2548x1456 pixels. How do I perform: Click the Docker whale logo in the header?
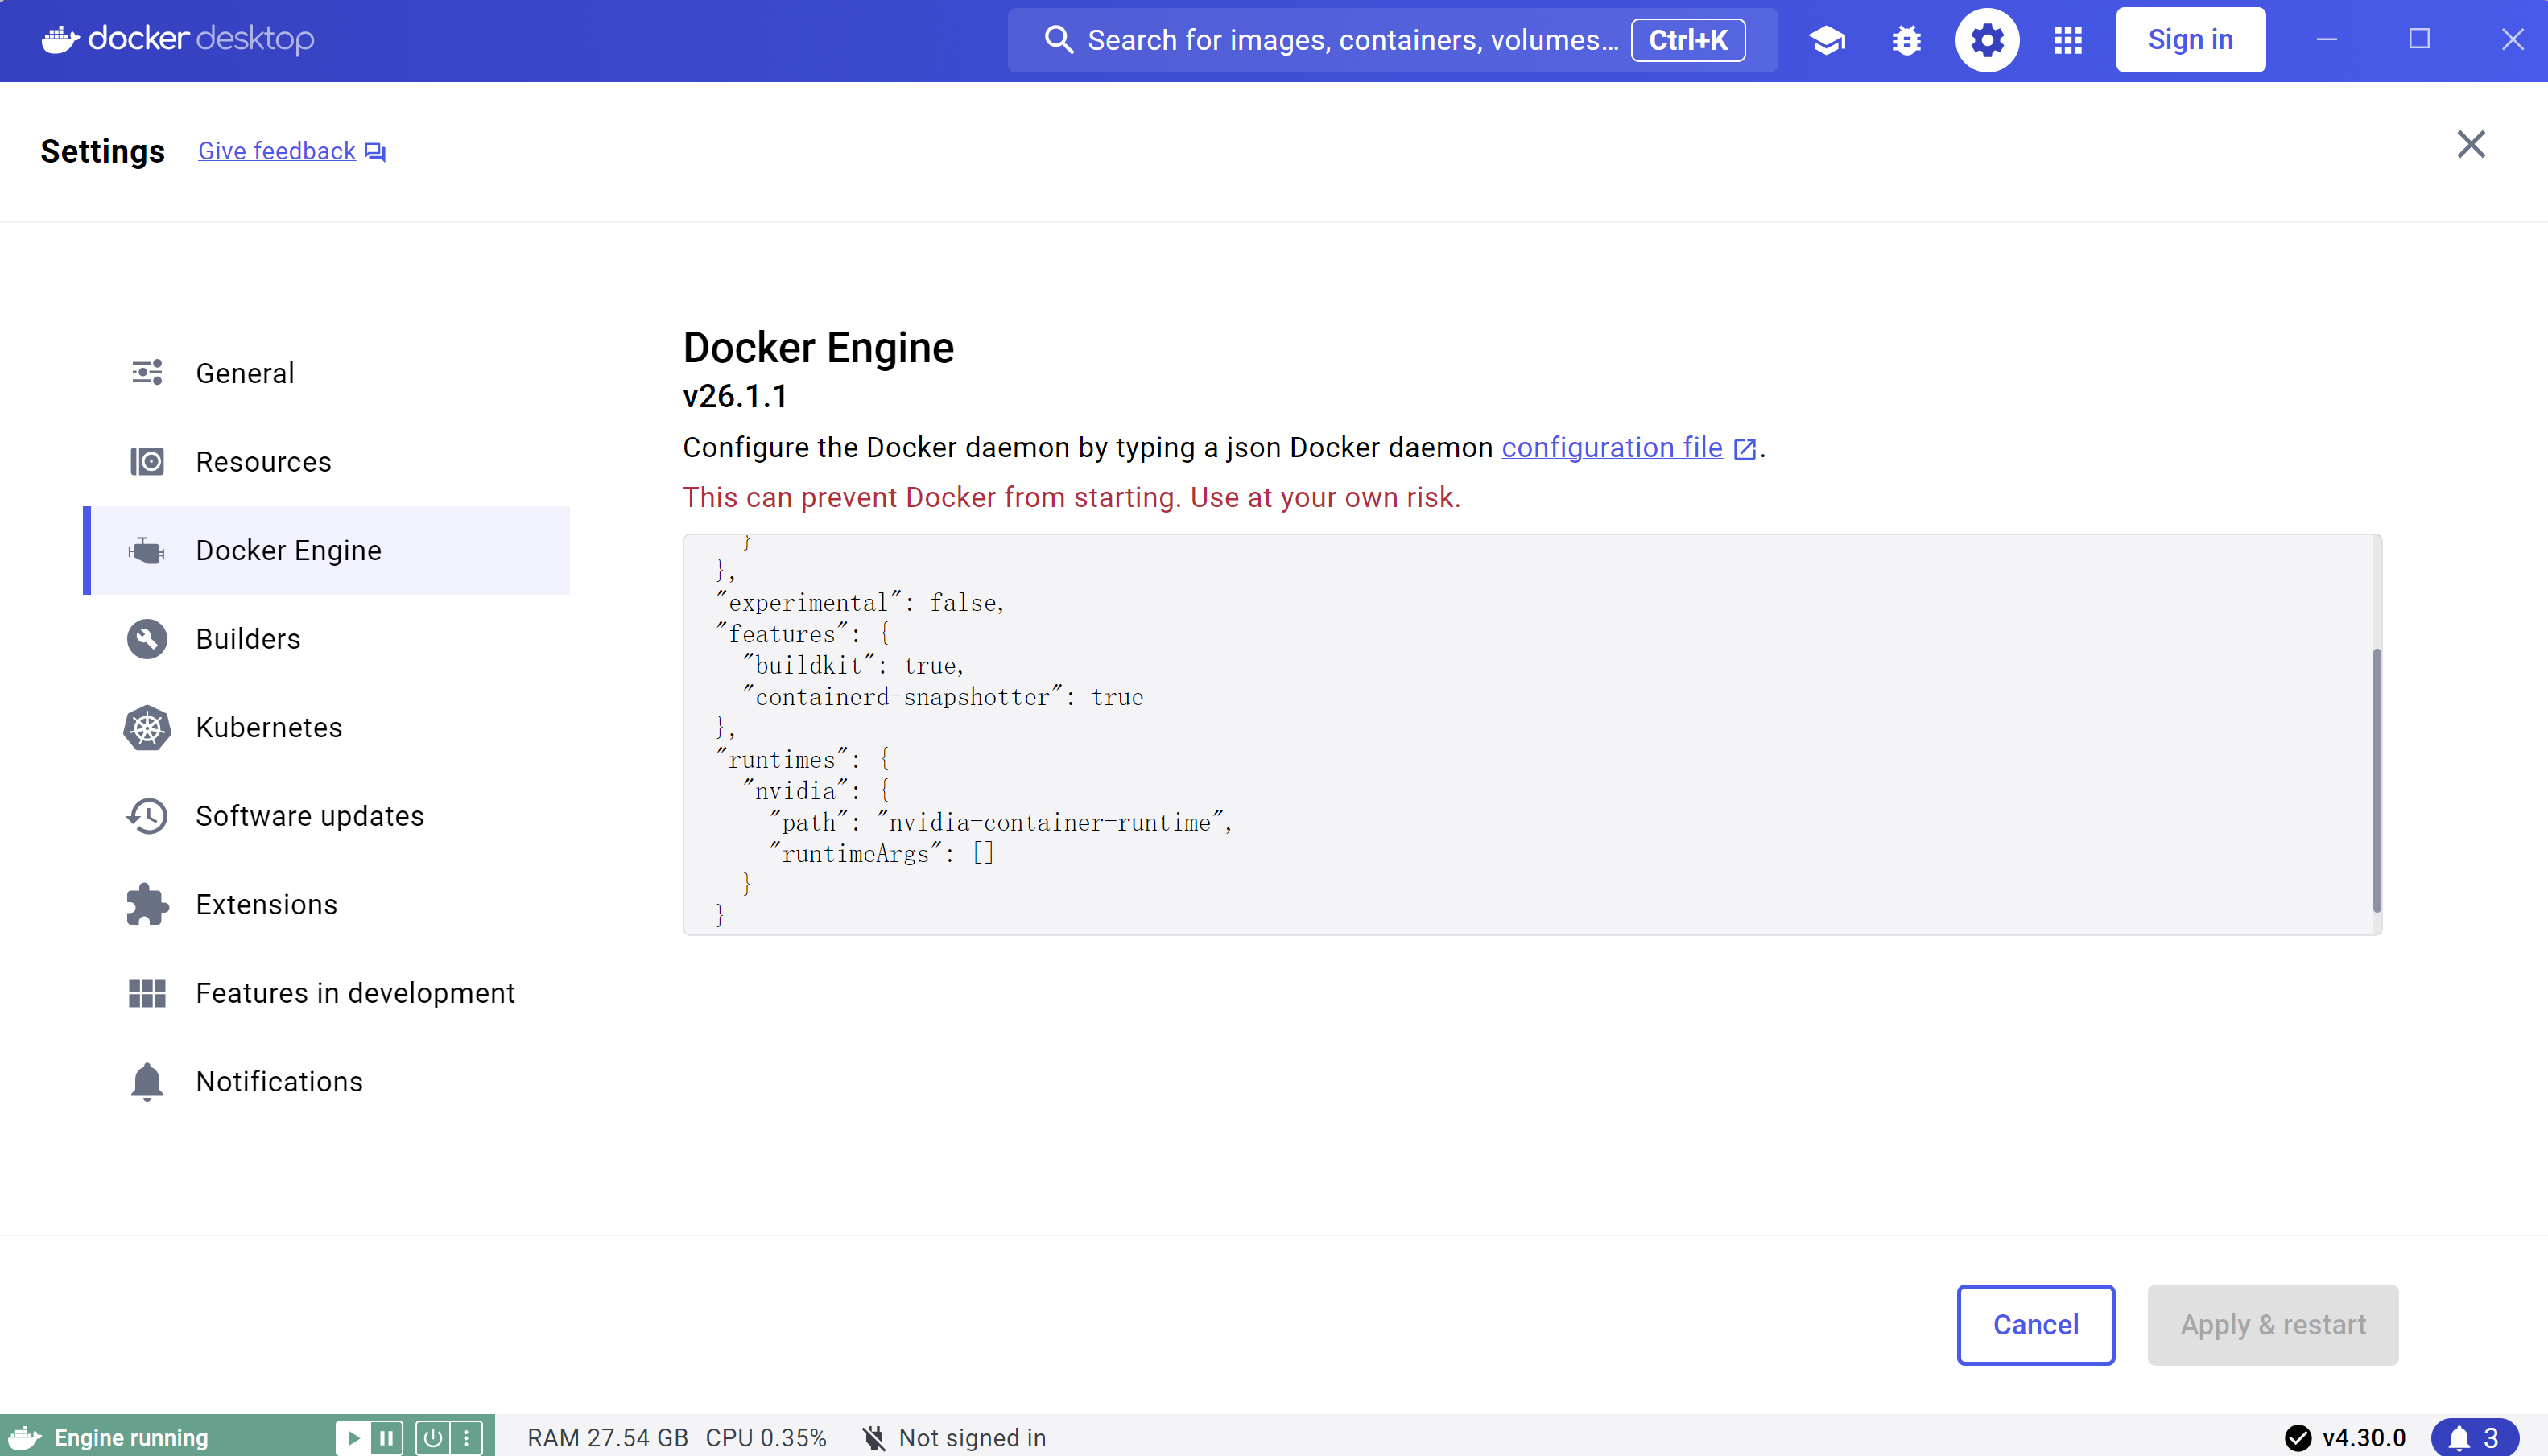click(60, 39)
